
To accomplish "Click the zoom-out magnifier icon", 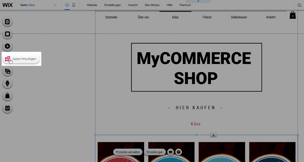I will (299, 5).
